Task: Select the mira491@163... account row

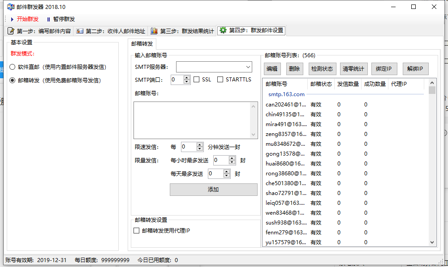Action: click(343, 124)
